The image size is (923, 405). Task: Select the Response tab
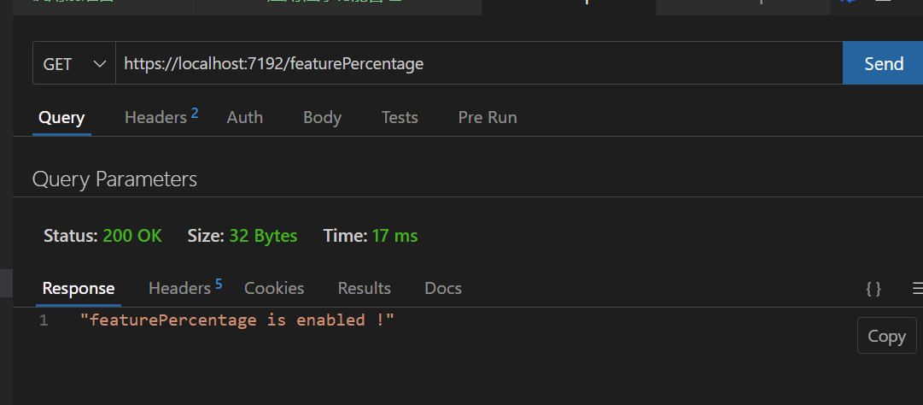coord(79,288)
